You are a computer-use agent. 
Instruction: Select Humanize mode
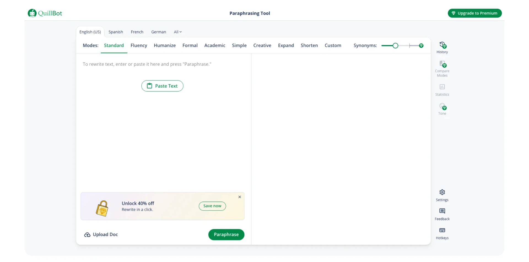(x=165, y=45)
